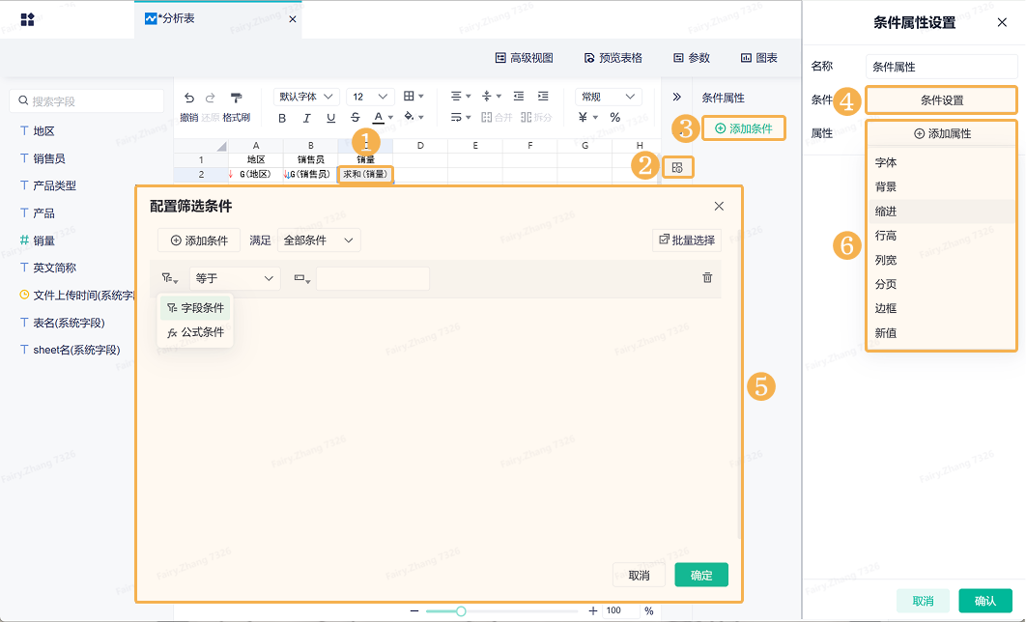Viewport: 1026px width, 622px height.
Task: Open the condition type filter icon dropdown
Action: tap(169, 278)
